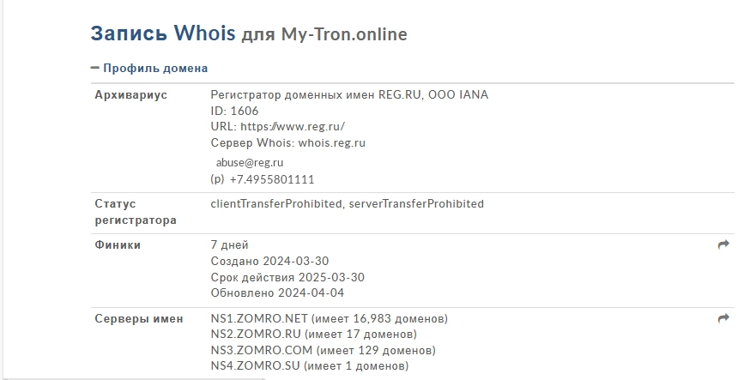The width and height of the screenshot is (744, 380).
Task: Click the My-Tron.online domain name in heading
Action: (x=344, y=34)
